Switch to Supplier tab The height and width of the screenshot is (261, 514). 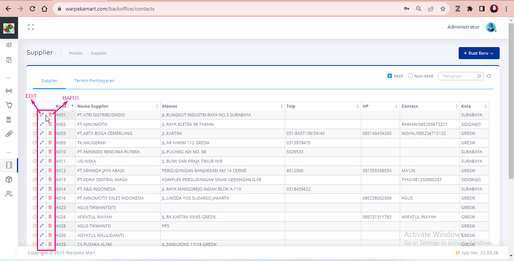[x=49, y=81]
